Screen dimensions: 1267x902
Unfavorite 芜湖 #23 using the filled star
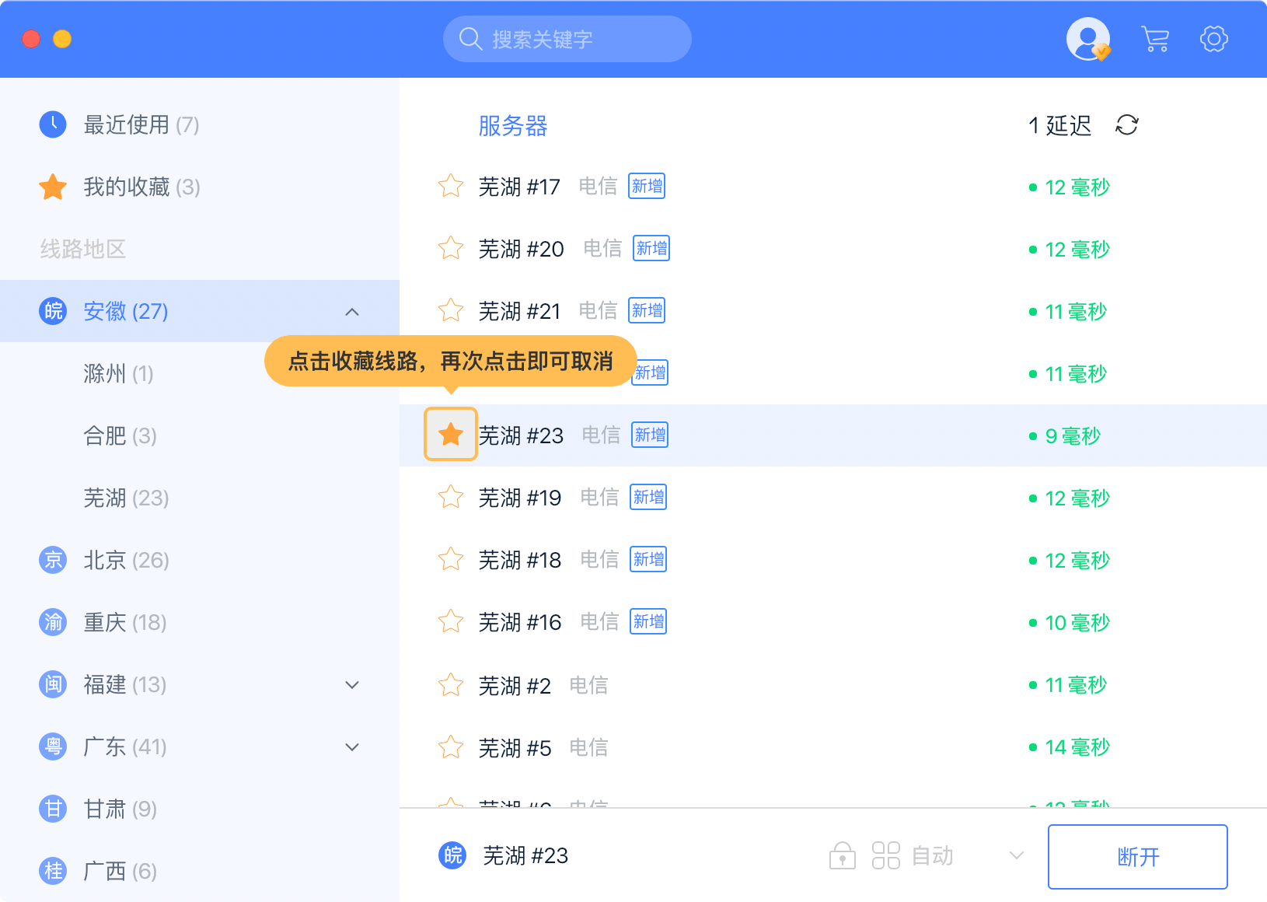pyautogui.click(x=451, y=435)
